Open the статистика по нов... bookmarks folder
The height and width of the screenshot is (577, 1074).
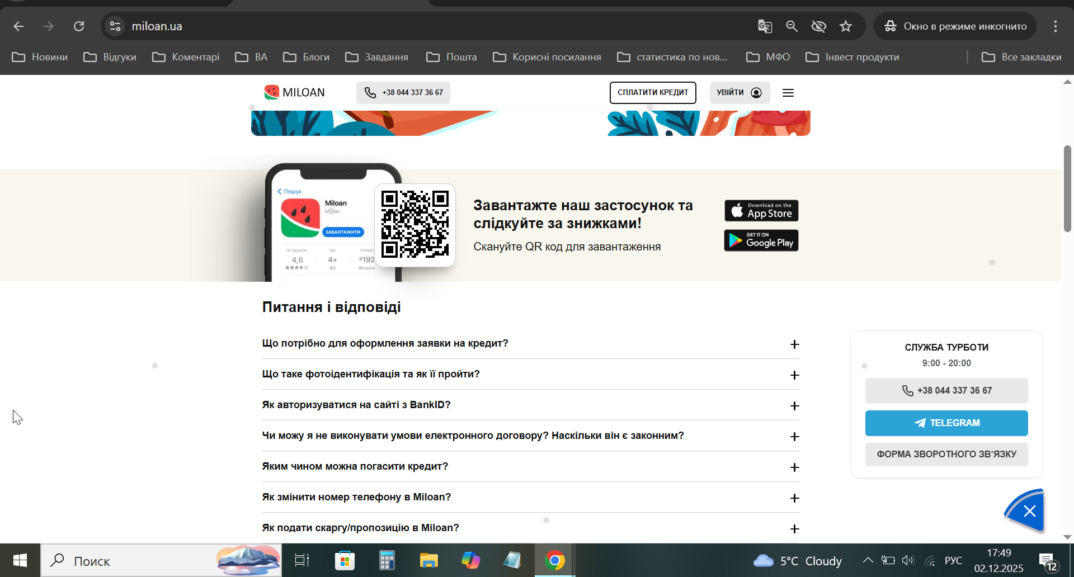pos(672,57)
